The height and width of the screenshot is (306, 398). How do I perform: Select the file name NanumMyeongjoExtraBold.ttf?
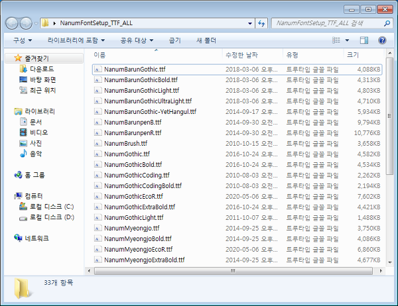pos(145,260)
